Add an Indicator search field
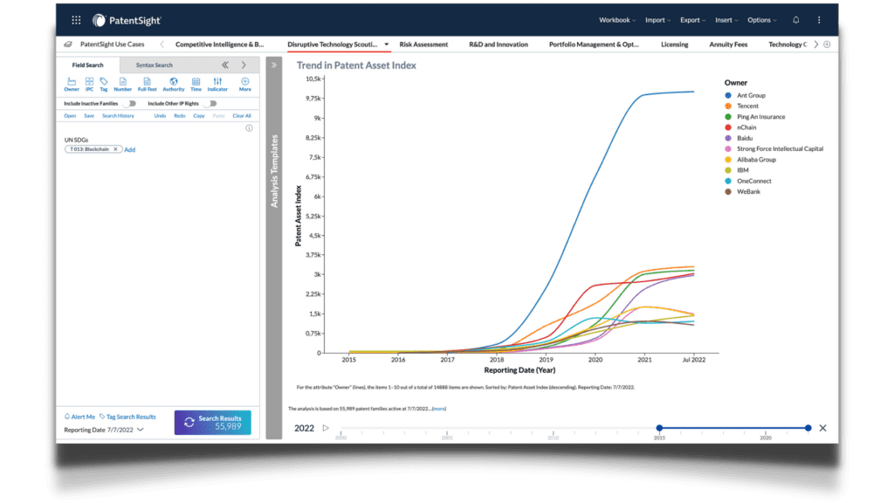 [x=217, y=85]
